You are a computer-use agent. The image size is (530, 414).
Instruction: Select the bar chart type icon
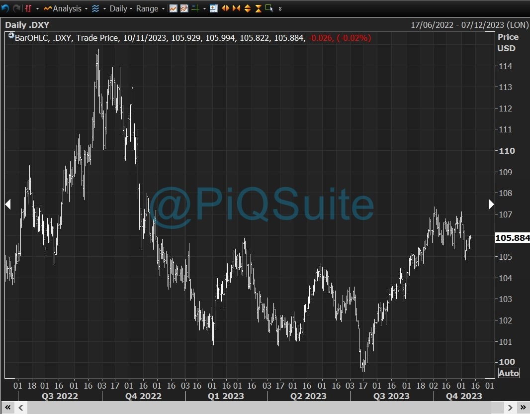28,8
